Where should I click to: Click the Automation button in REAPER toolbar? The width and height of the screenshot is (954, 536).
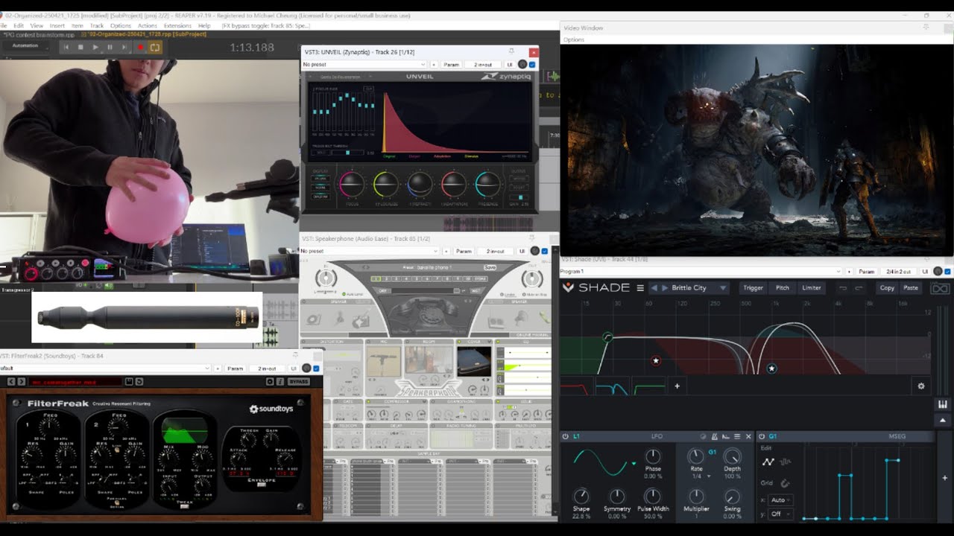pos(25,46)
